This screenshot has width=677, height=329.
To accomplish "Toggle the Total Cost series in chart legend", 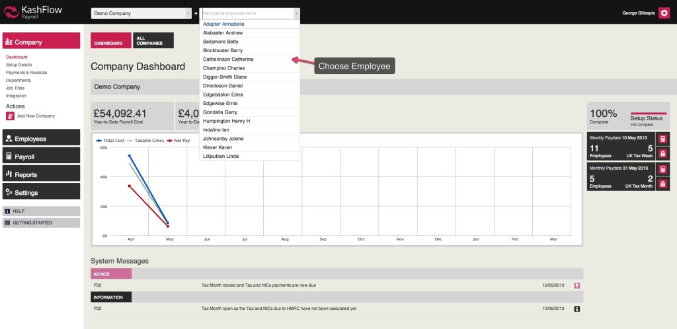I will (111, 141).
